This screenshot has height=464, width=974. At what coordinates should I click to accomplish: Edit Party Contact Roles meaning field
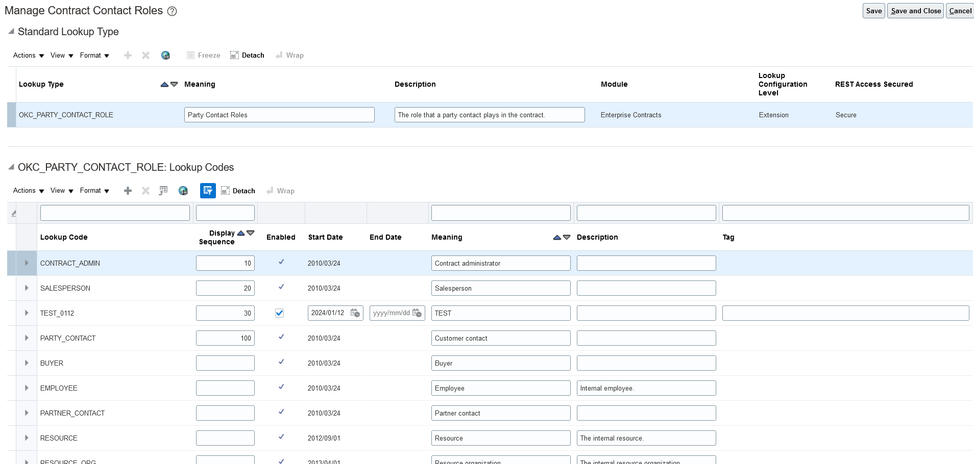279,115
